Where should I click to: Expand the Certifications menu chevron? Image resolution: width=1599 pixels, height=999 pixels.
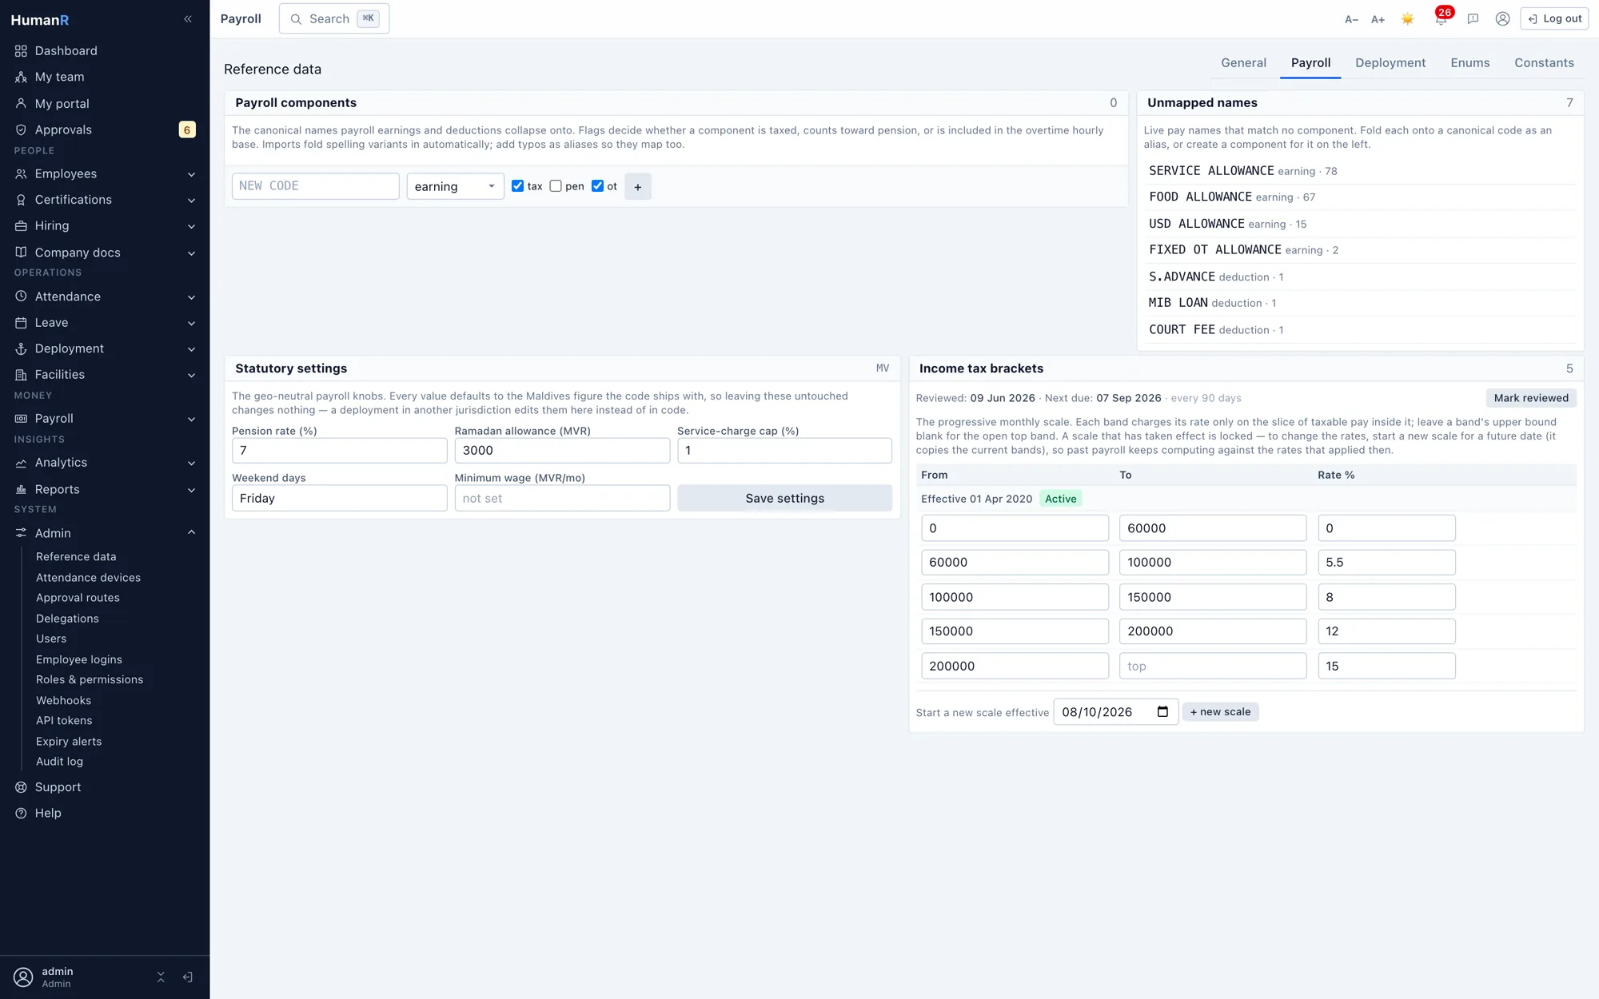[192, 201]
